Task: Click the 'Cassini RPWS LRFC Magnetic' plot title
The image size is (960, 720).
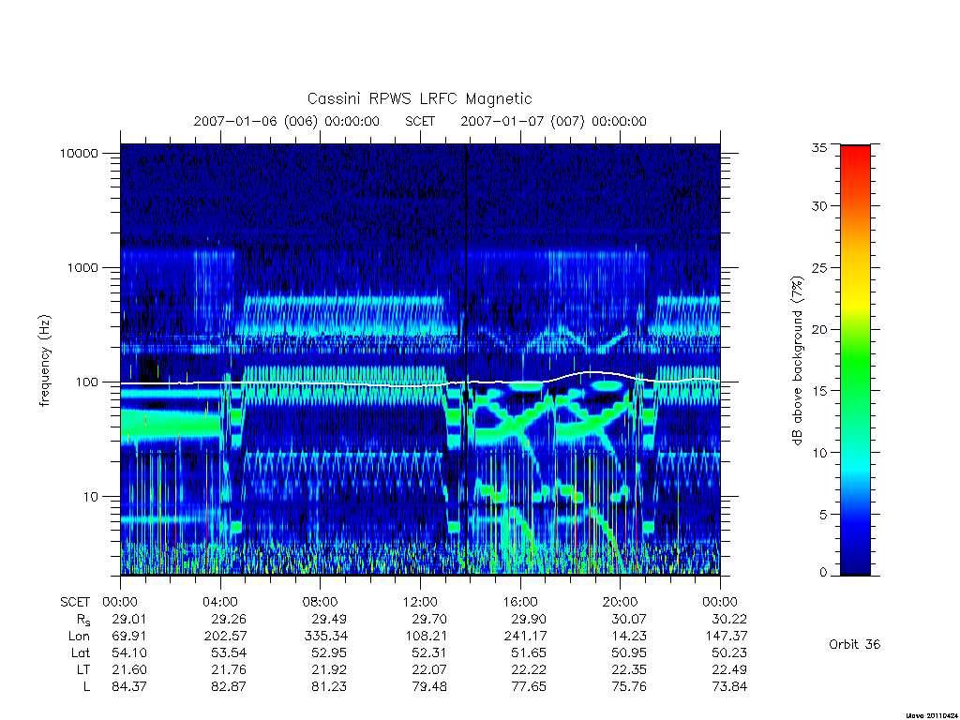Action: tap(419, 98)
